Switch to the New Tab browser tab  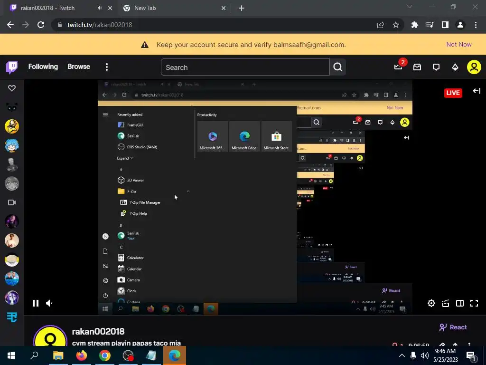(x=174, y=8)
